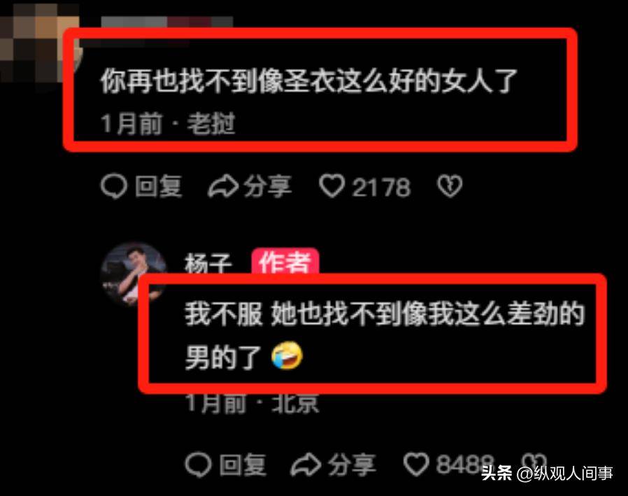Click the 头条 @纵观人间事 watermark
This screenshot has width=628, height=496.
click(x=547, y=473)
